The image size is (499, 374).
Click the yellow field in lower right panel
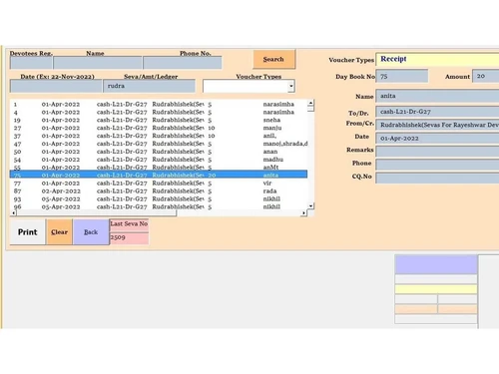tap(436, 289)
